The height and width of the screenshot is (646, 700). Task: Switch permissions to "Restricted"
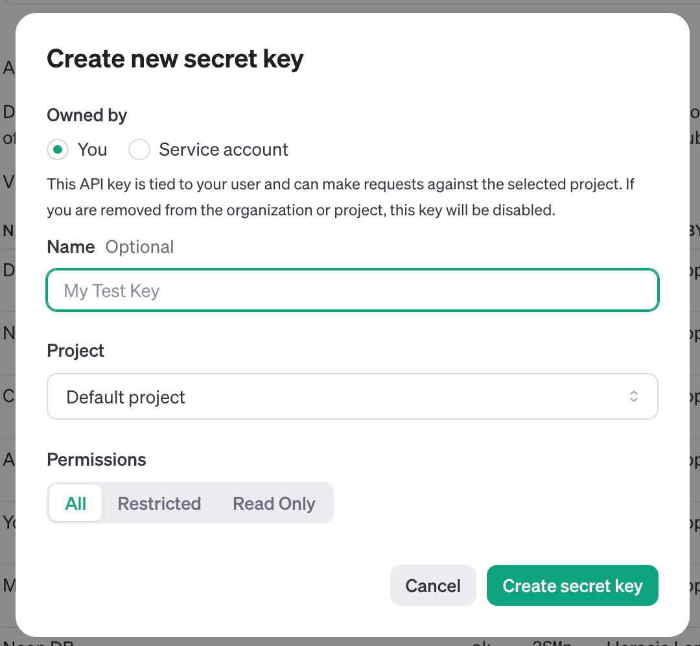pyautogui.click(x=159, y=503)
